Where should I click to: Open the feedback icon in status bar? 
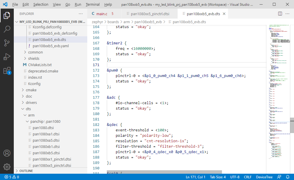point(279,177)
